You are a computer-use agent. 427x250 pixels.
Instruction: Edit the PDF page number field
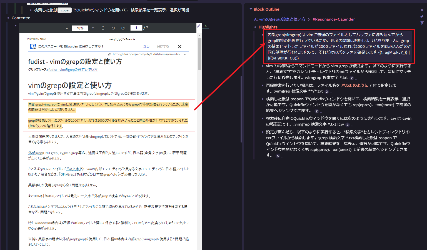(x=136, y=28)
